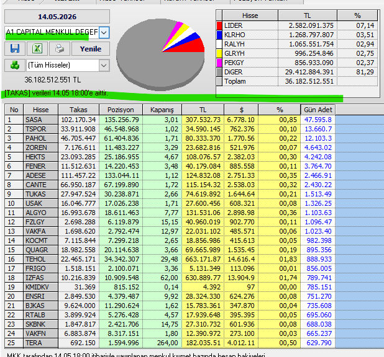Click the white RALYH color swatch
The width and height of the screenshot is (384, 357).
tap(219, 44)
